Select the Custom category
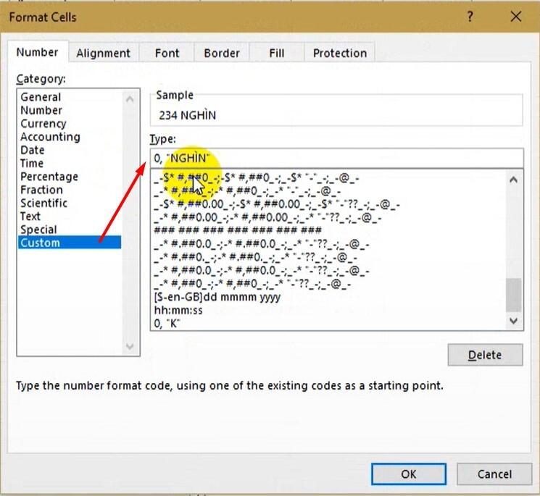 (x=70, y=243)
